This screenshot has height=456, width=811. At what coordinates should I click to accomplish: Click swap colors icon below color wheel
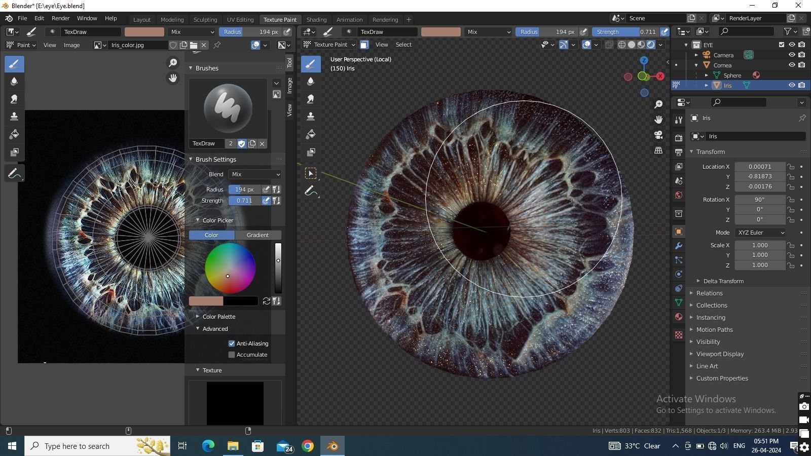click(267, 301)
